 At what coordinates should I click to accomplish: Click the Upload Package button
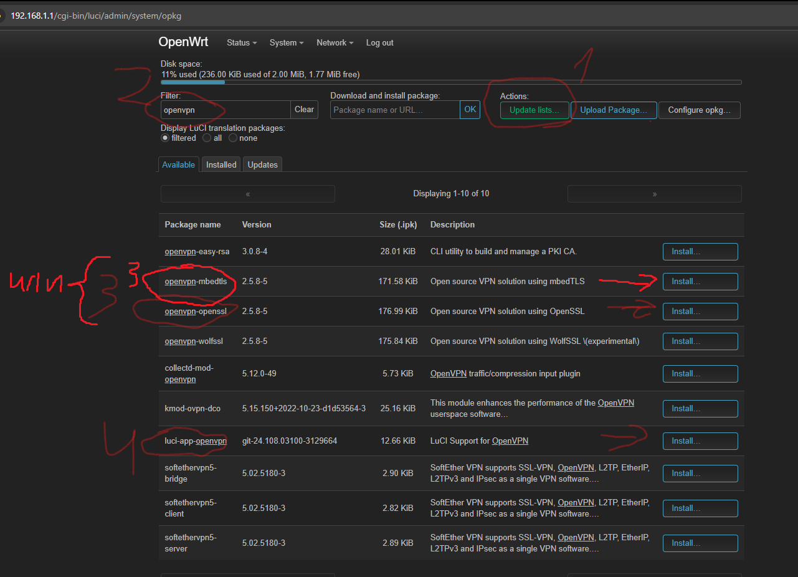613,110
